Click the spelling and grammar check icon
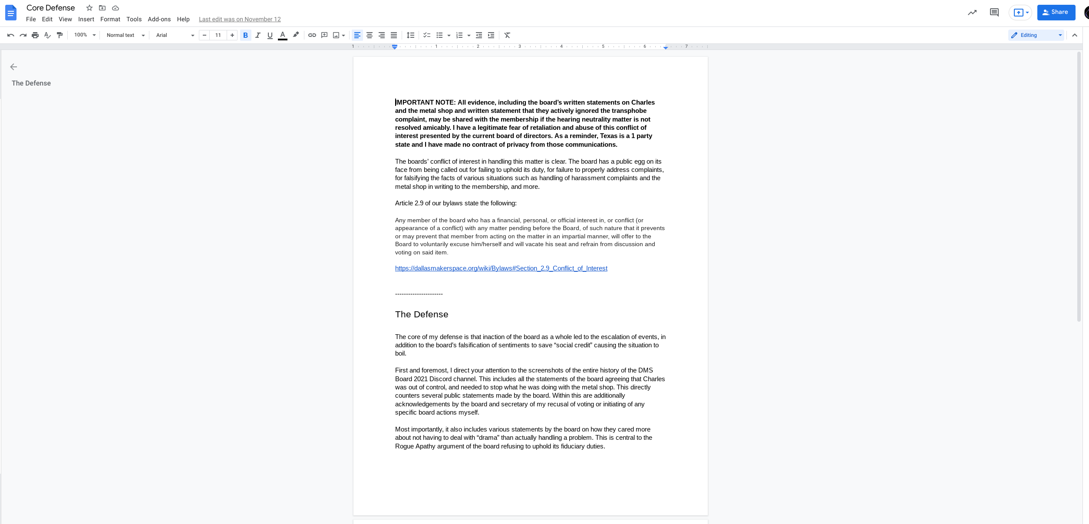The width and height of the screenshot is (1089, 524). (47, 35)
